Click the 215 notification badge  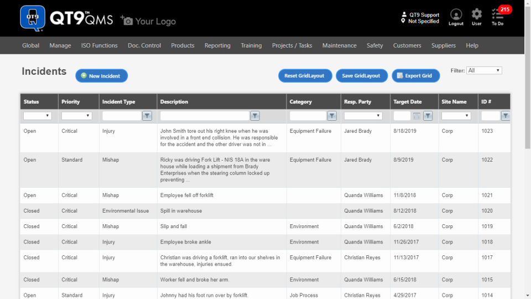pyautogui.click(x=505, y=9)
